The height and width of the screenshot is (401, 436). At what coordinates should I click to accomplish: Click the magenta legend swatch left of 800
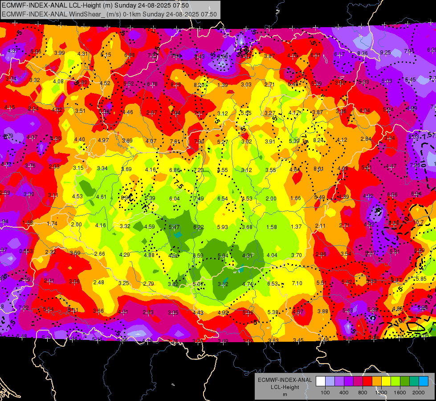(x=358, y=381)
